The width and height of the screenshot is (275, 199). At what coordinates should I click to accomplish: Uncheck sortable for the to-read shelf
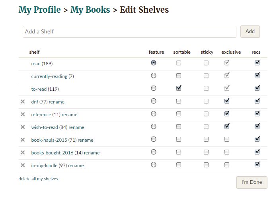click(179, 88)
